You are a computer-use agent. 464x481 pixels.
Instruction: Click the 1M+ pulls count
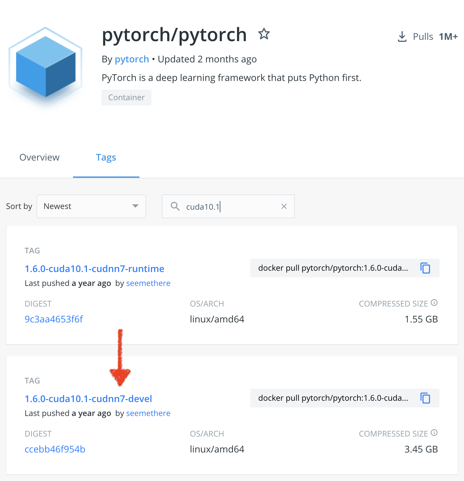pyautogui.click(x=448, y=36)
